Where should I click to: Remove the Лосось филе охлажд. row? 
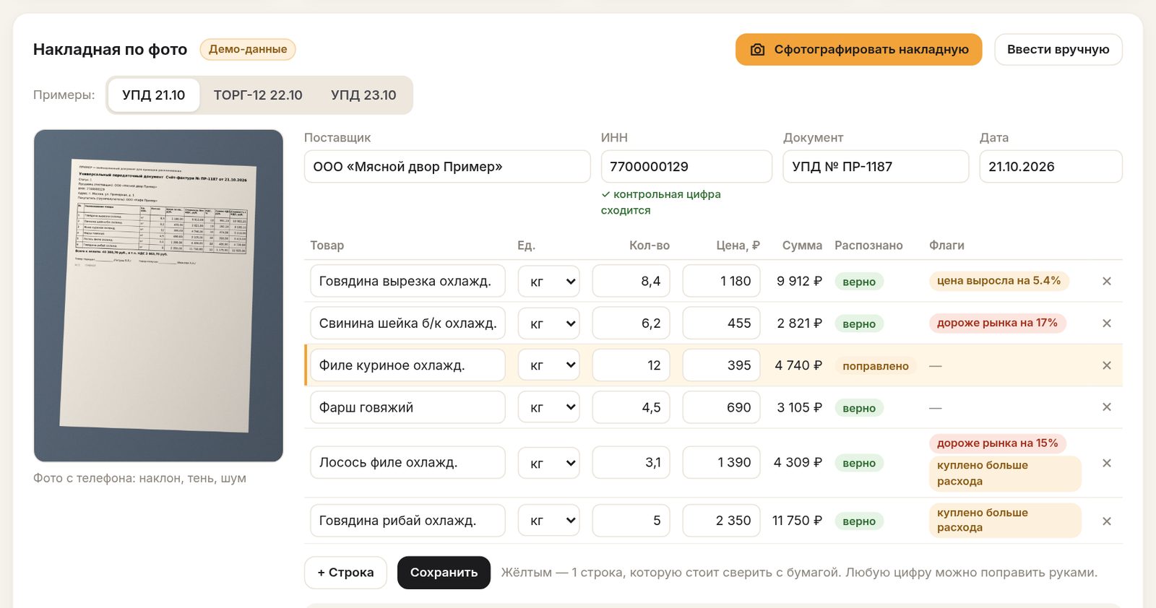[1106, 463]
